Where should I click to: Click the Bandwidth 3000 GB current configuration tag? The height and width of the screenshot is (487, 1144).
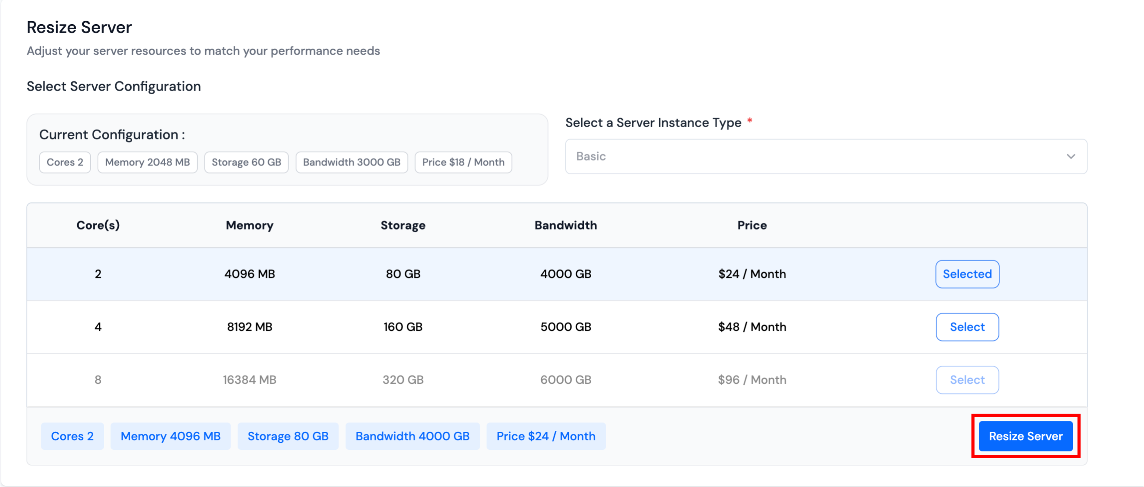351,162
